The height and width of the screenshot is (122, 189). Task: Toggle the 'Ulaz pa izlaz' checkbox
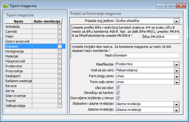118,88
